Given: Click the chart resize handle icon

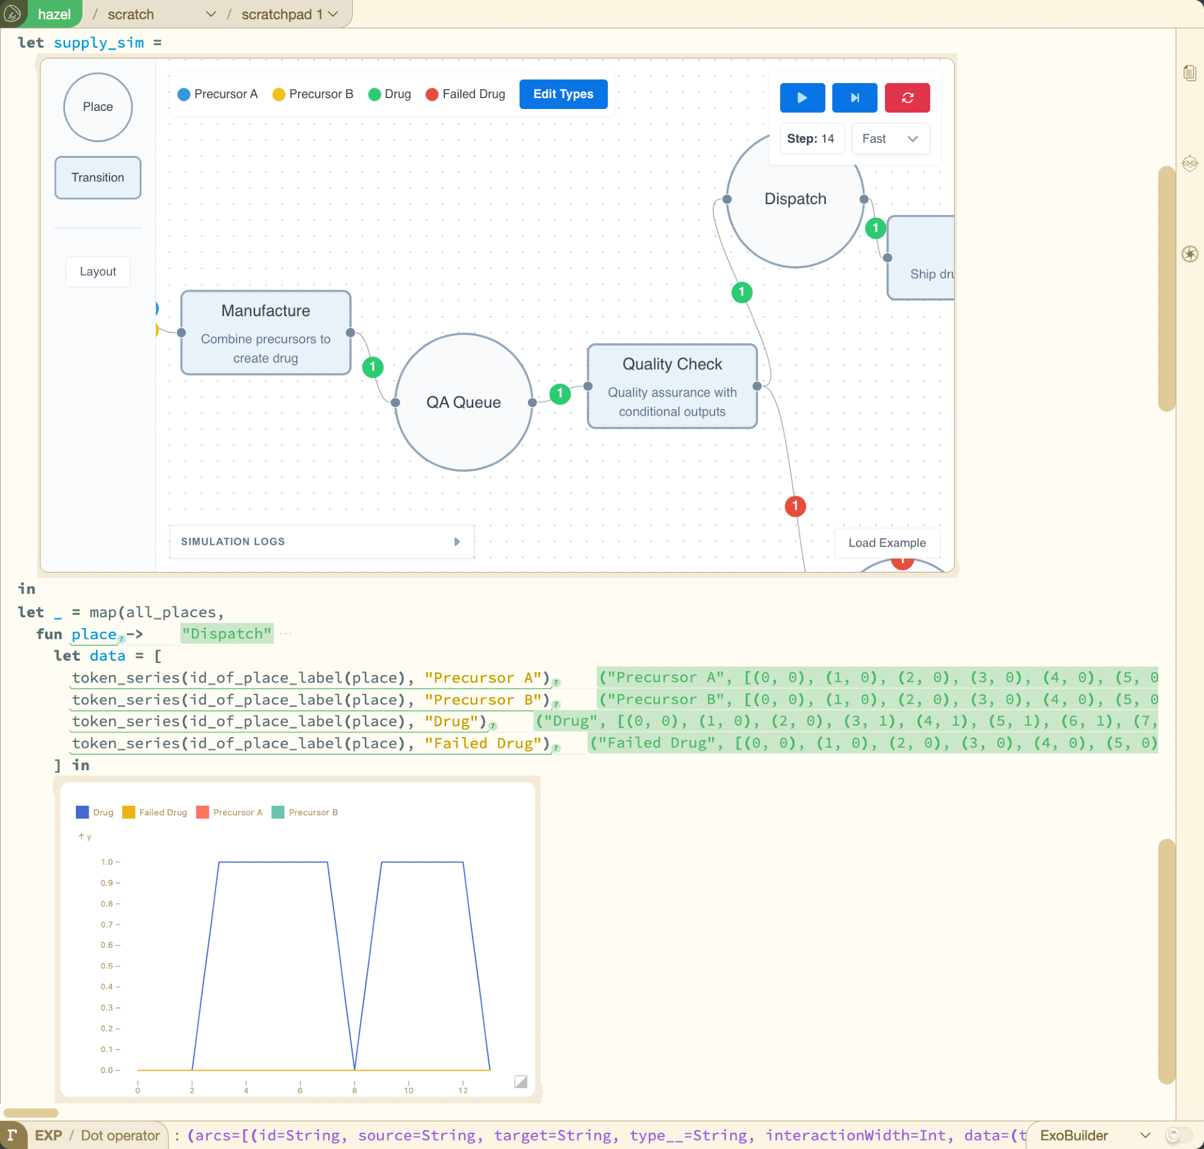Looking at the screenshot, I should [x=521, y=1082].
